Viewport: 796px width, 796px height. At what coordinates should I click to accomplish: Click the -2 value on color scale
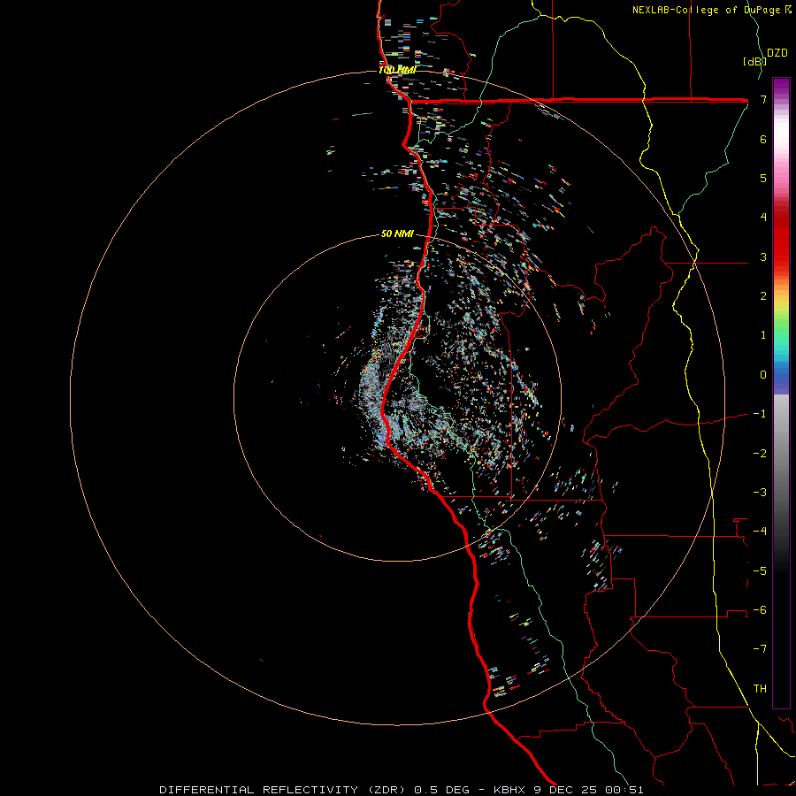760,454
